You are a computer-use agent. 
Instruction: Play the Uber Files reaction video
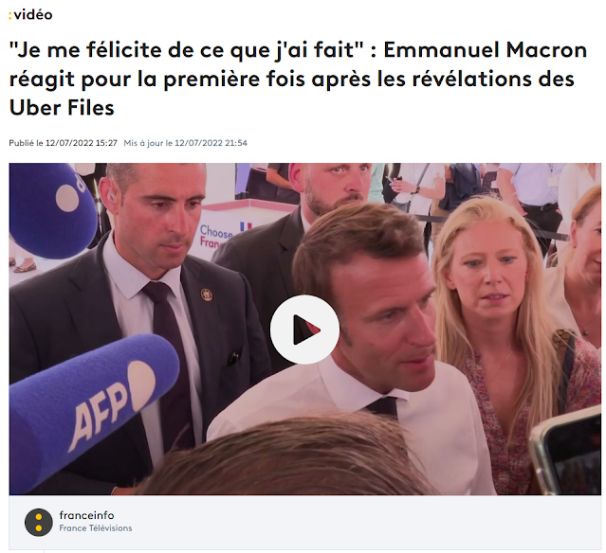click(304, 330)
